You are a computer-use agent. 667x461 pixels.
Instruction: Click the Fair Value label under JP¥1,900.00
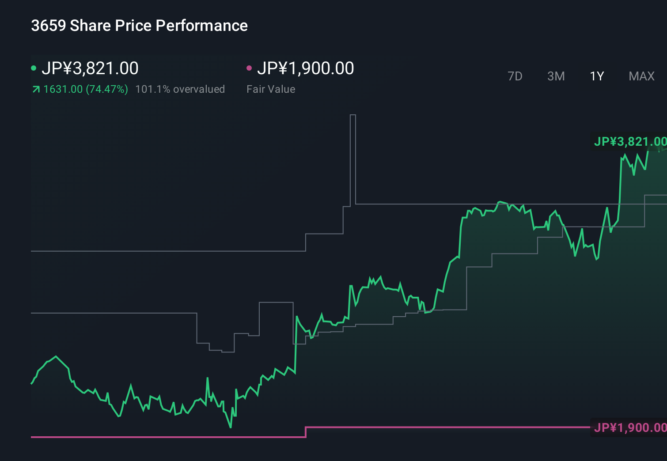(x=270, y=89)
